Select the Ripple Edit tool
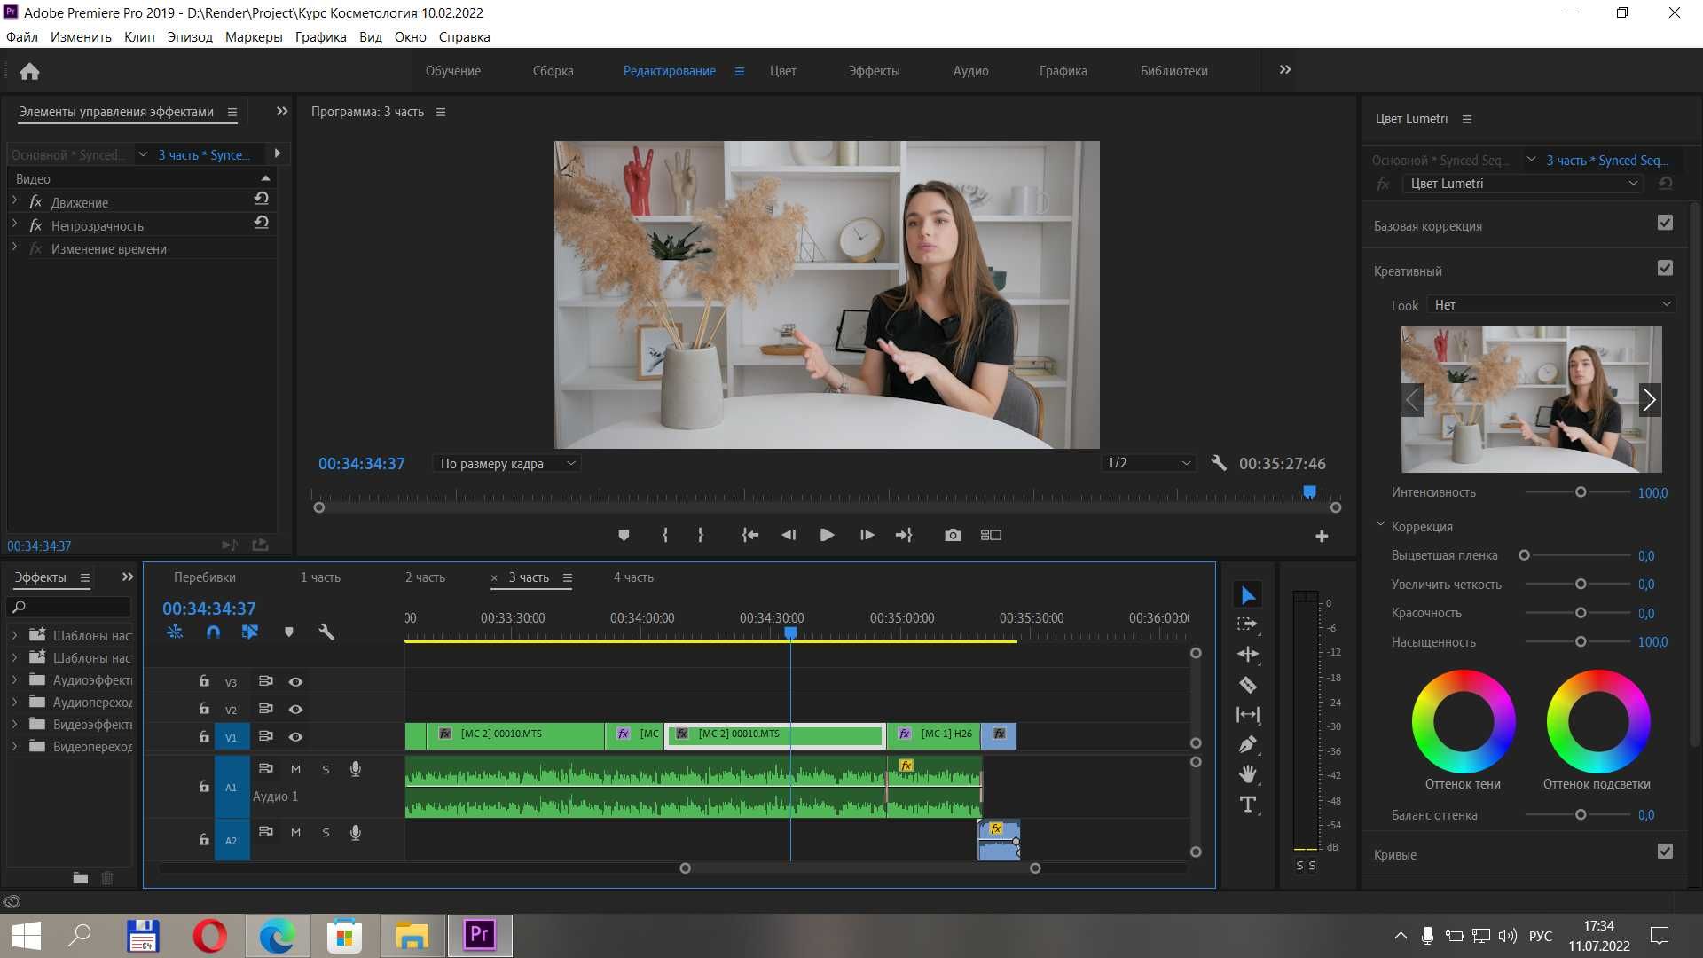 pos(1248,655)
